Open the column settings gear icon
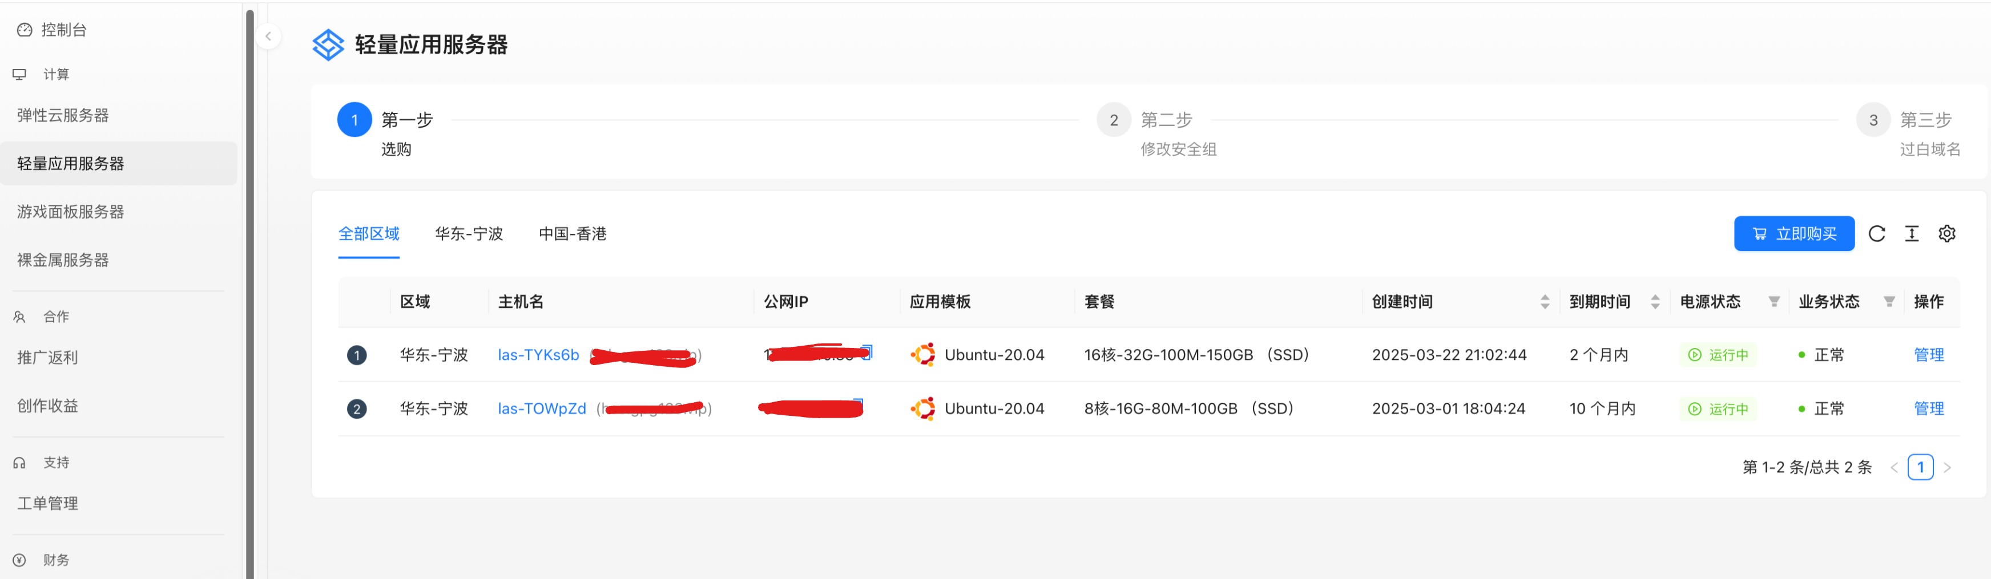The image size is (1991, 579). [1946, 234]
